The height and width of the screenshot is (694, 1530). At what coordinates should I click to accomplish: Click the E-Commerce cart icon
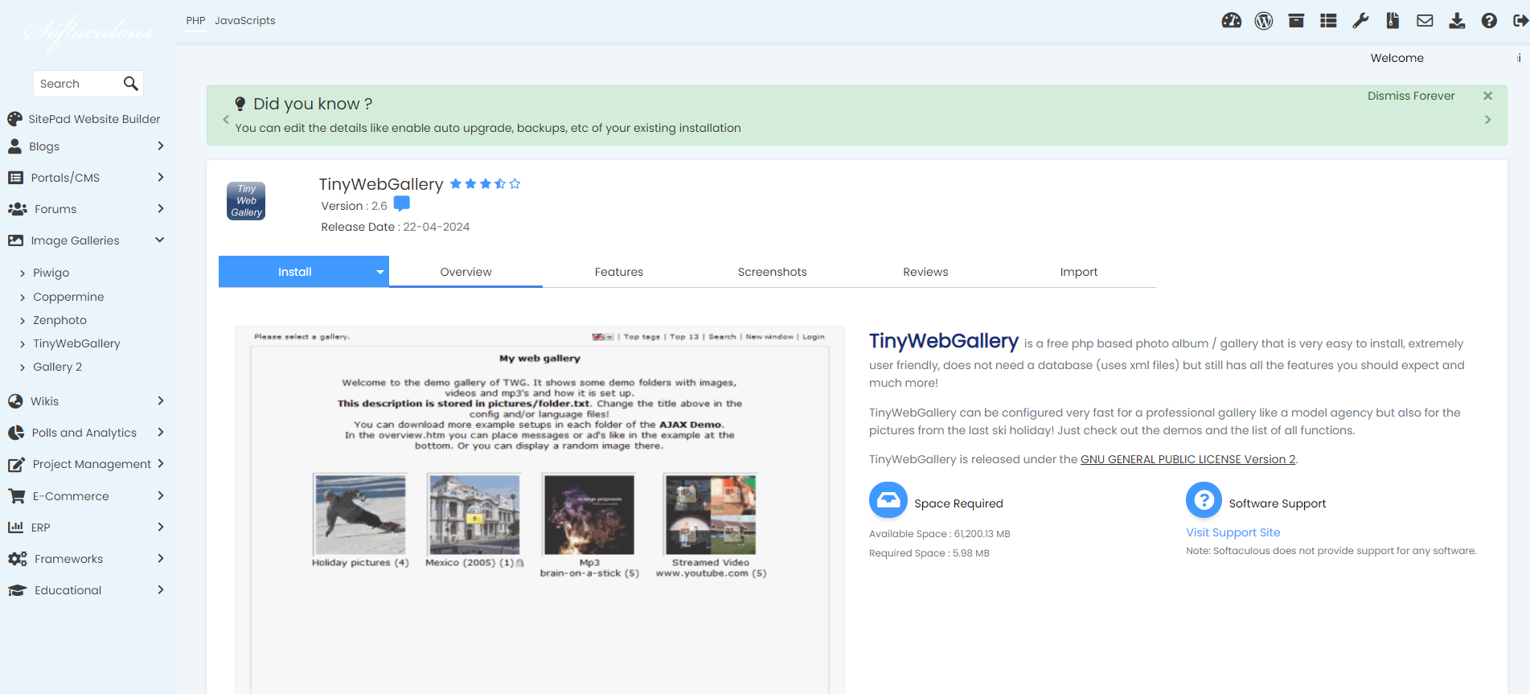[x=16, y=496]
